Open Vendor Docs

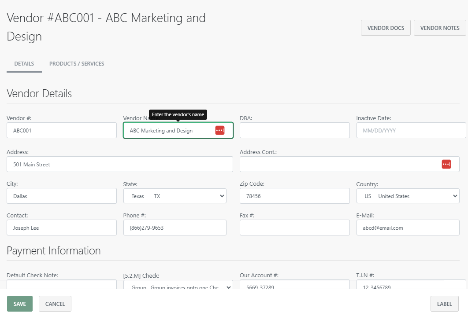tap(386, 28)
